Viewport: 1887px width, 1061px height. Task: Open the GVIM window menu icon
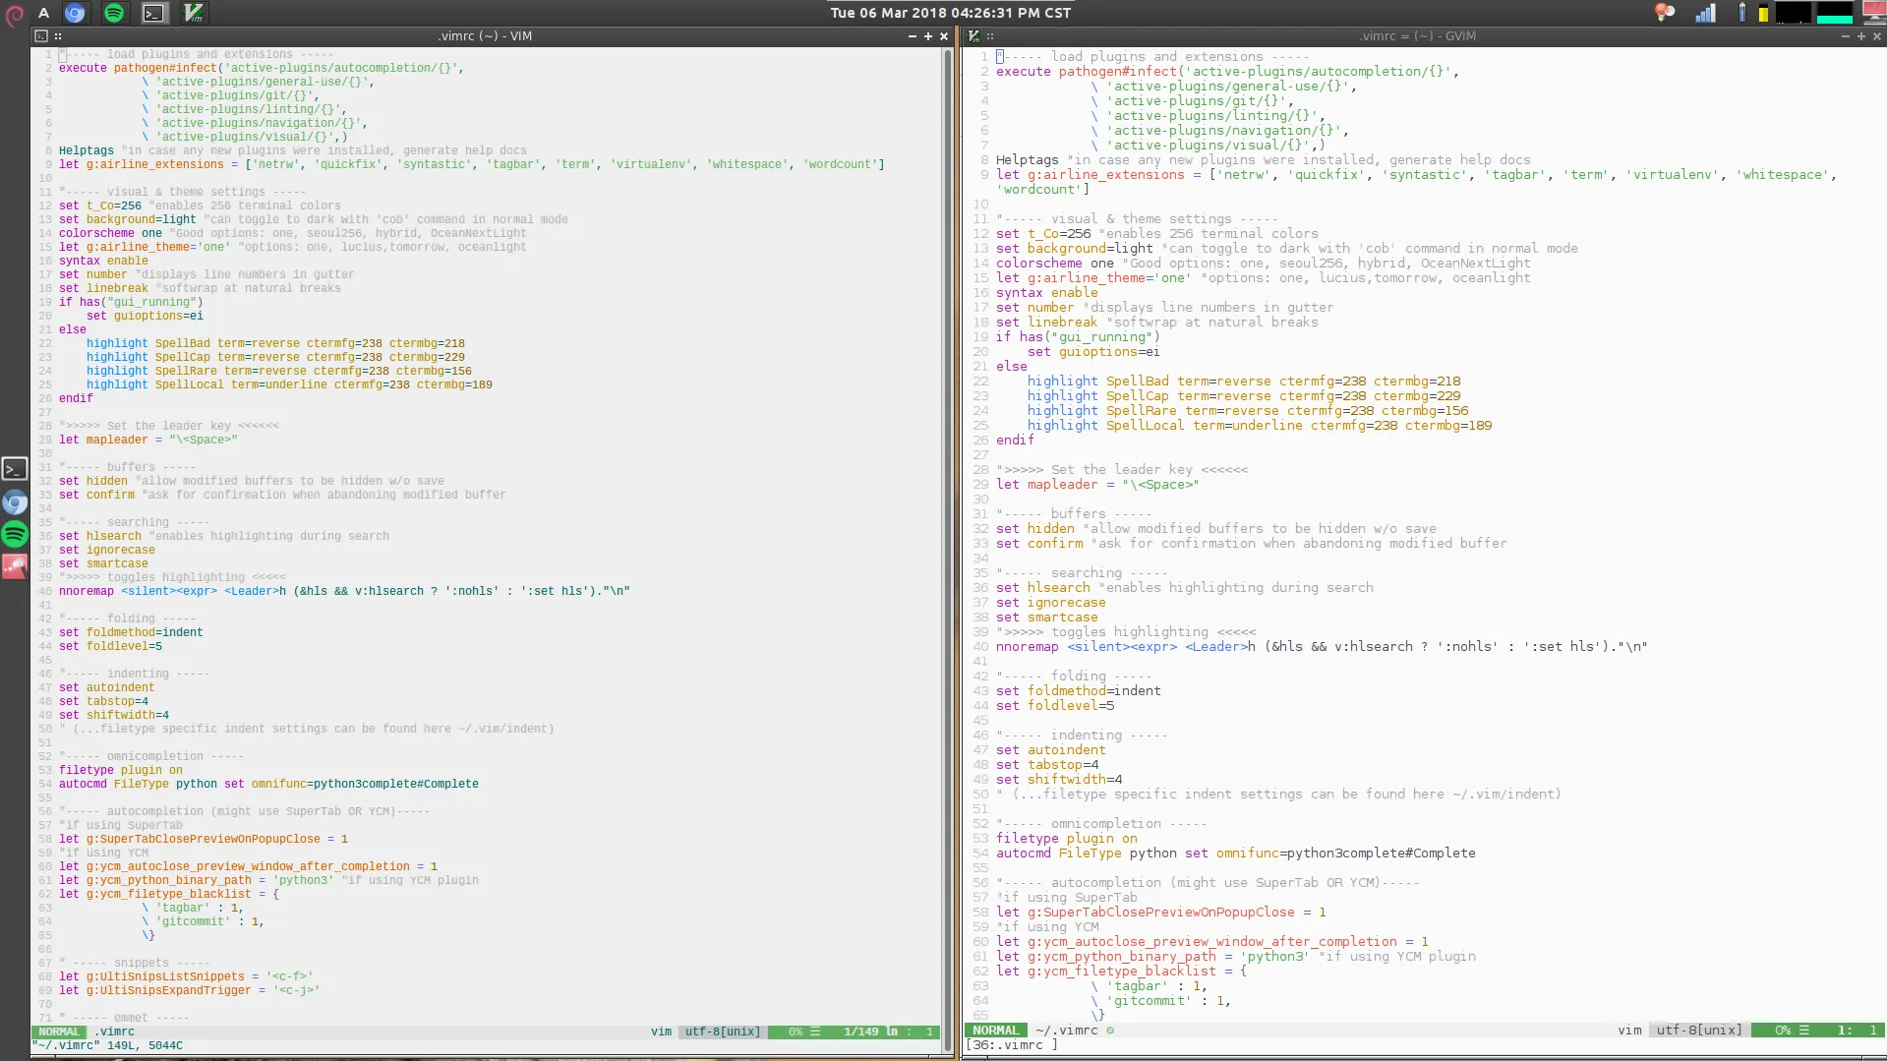973,35
